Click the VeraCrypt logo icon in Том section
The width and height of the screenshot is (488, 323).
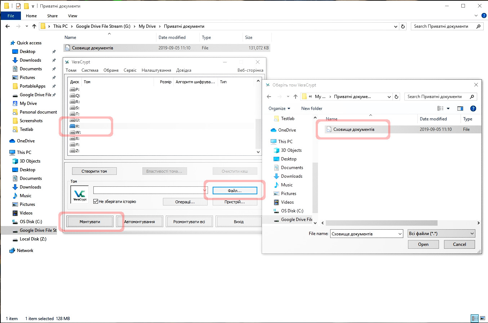coord(79,194)
